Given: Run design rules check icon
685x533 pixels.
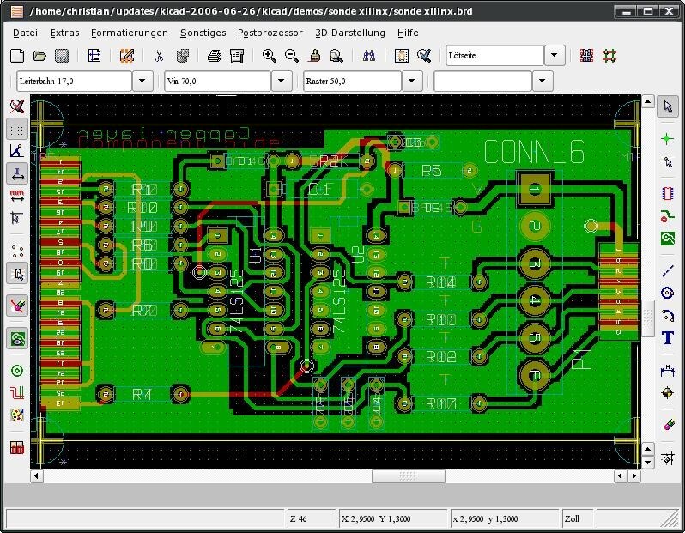Looking at the screenshot, I should 424,56.
